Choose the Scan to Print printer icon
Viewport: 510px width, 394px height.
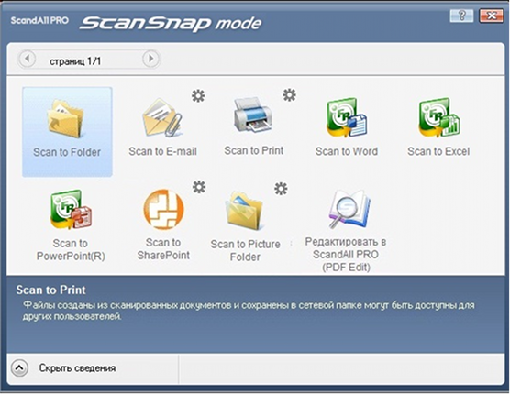[253, 115]
